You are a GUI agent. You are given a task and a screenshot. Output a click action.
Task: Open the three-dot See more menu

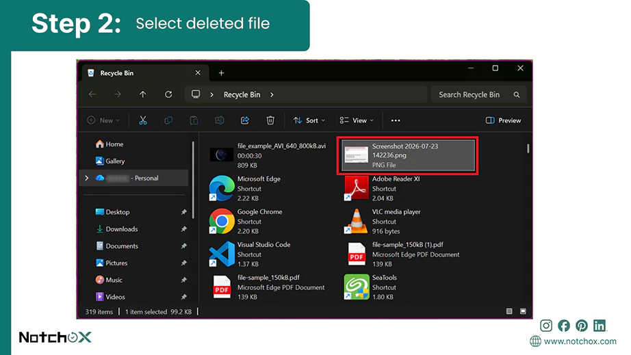[x=396, y=120]
